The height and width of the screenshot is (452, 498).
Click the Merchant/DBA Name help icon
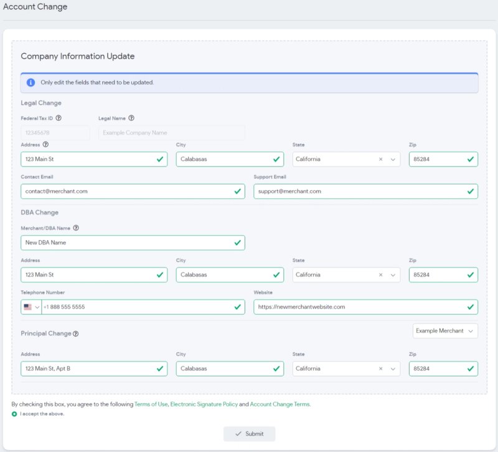[x=76, y=228]
